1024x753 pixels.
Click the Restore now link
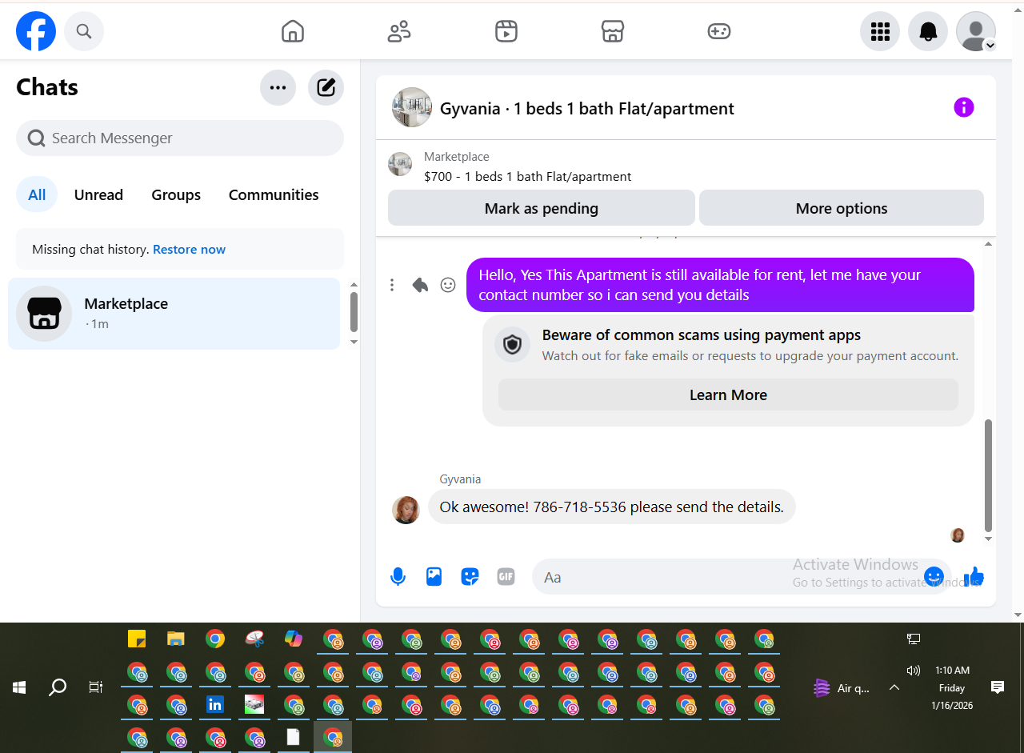(189, 249)
